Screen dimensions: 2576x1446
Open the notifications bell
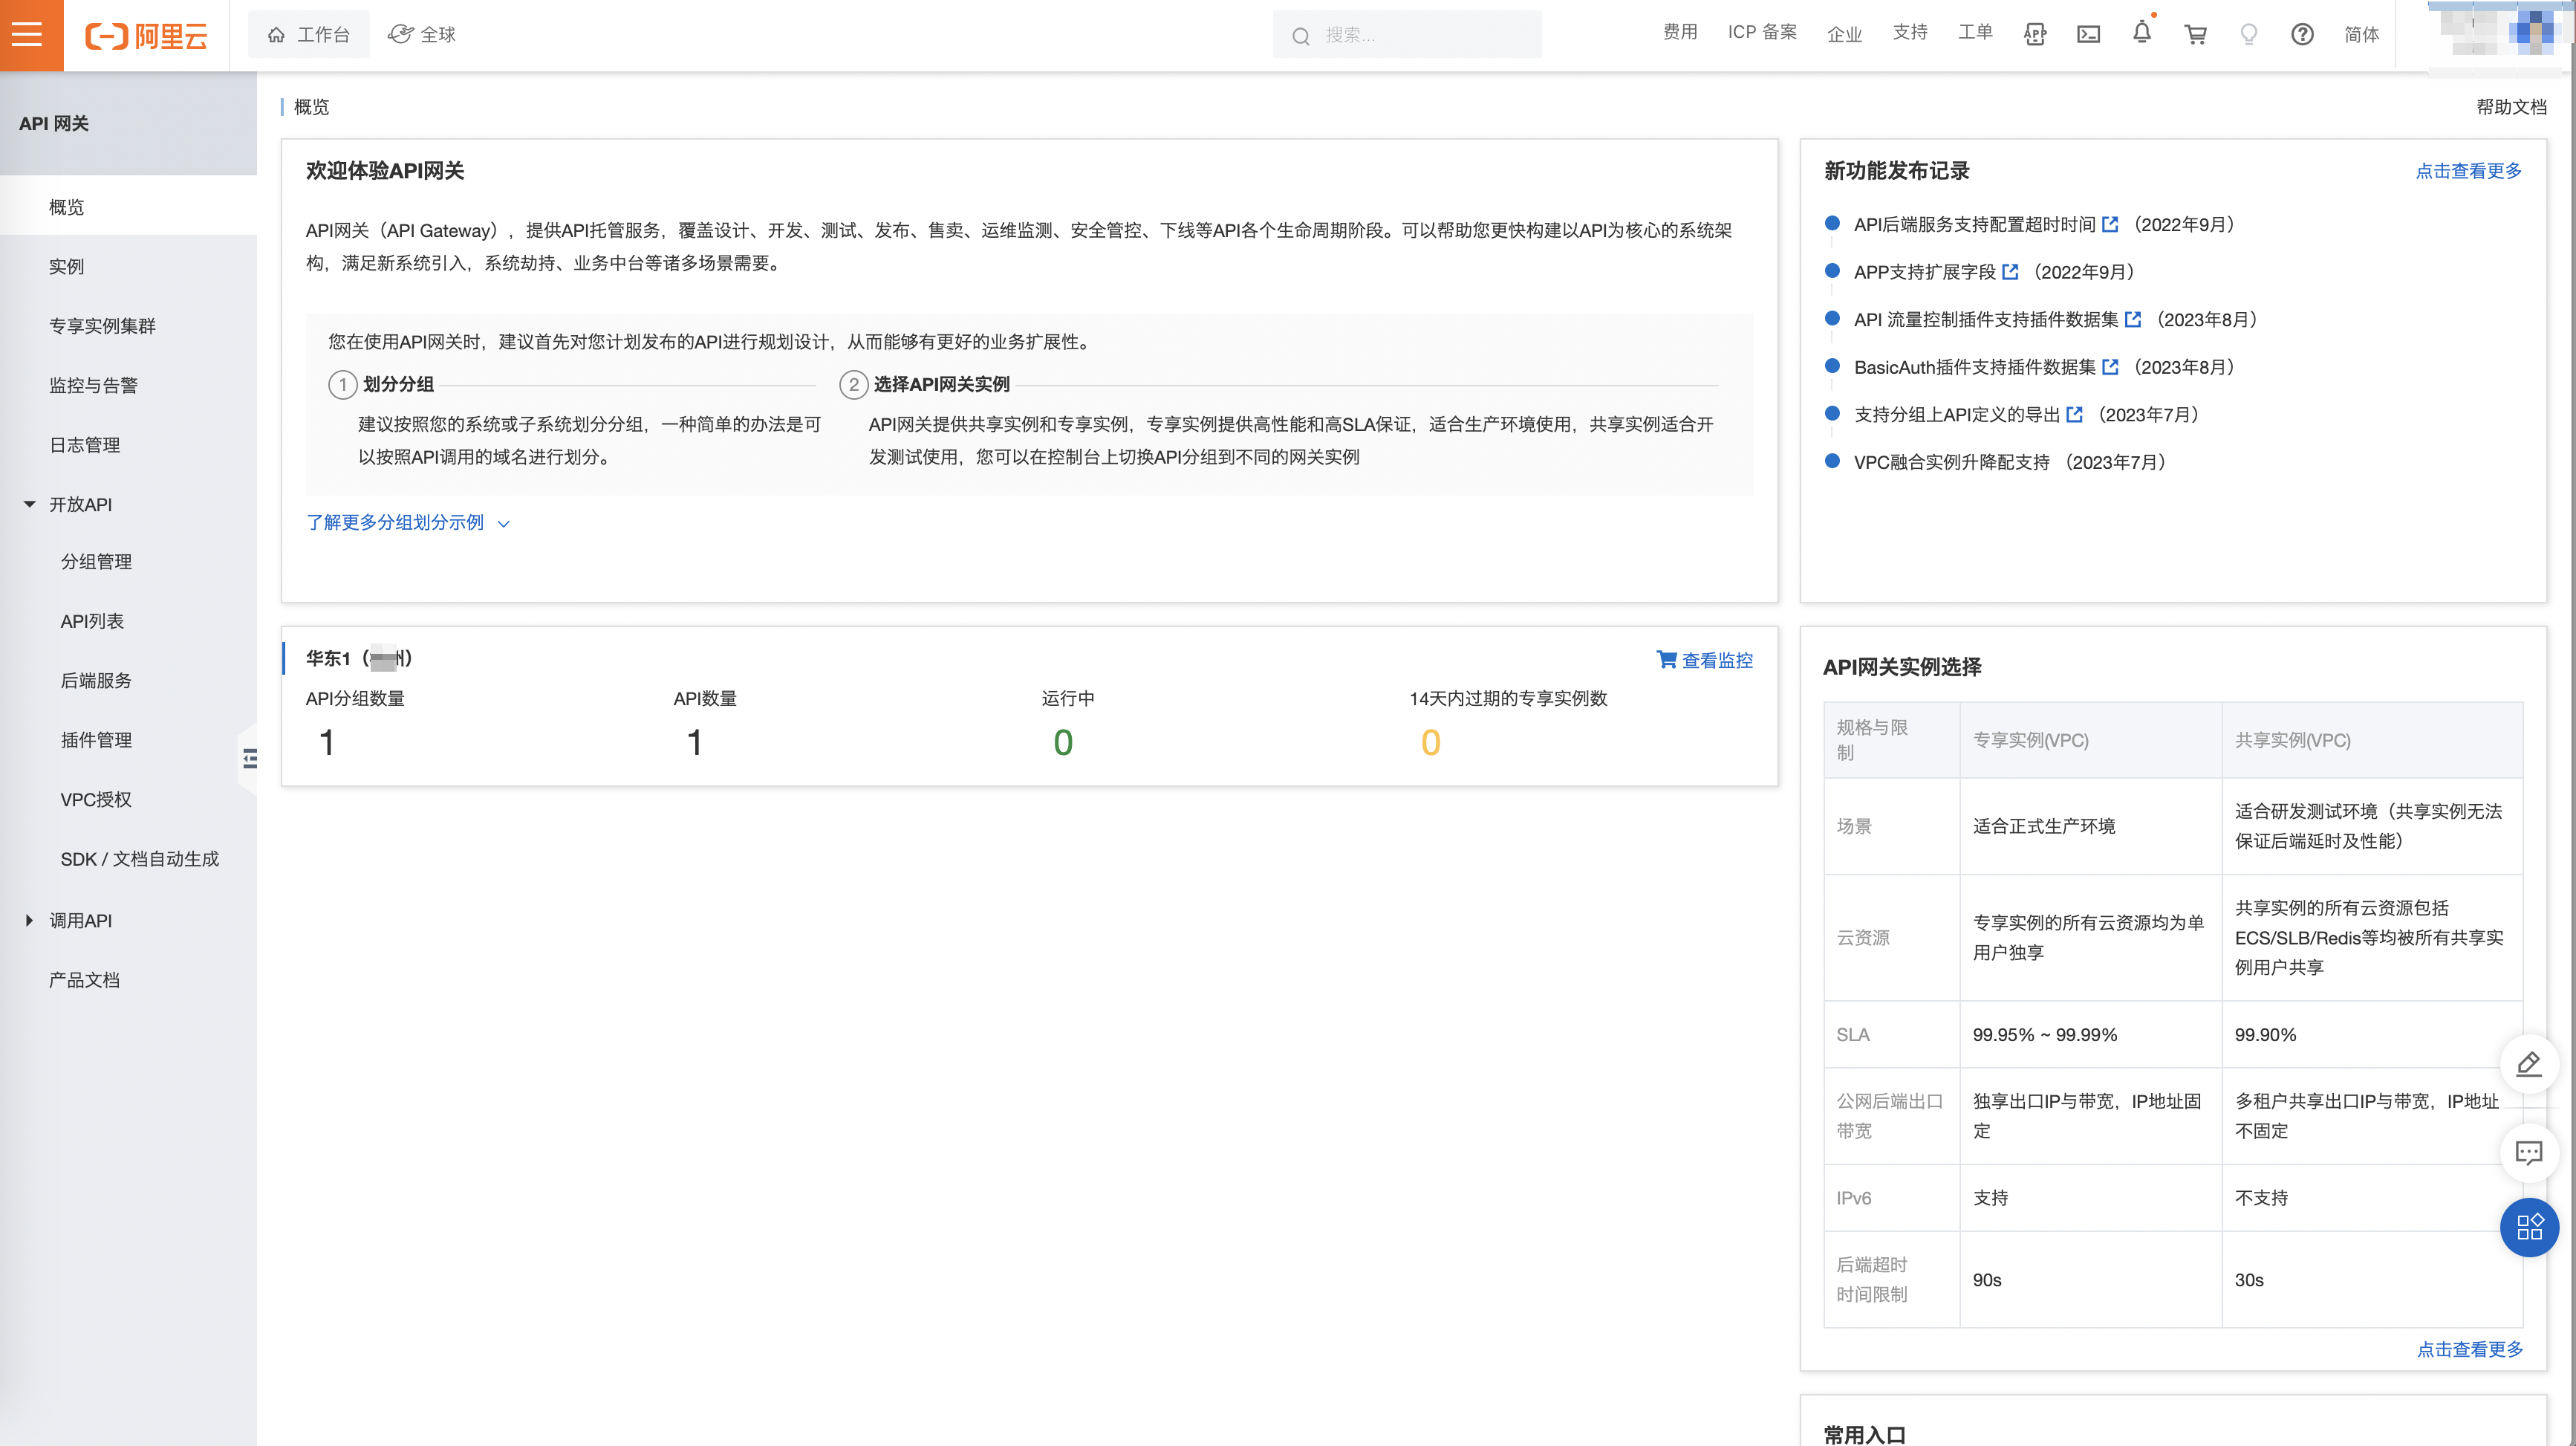tap(2141, 34)
